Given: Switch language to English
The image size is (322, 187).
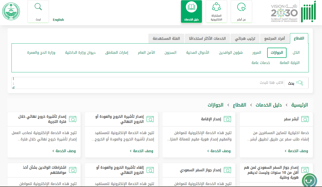Looking at the screenshot, I should [58, 20].
